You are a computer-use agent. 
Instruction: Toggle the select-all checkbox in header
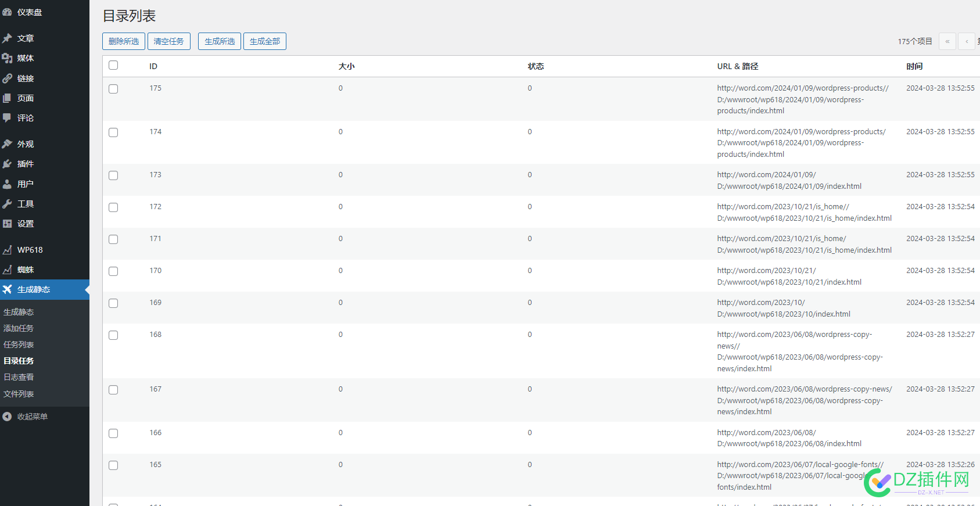click(x=113, y=65)
